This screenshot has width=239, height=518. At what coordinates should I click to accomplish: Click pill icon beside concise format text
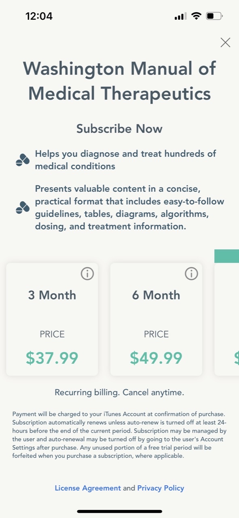[23, 207]
